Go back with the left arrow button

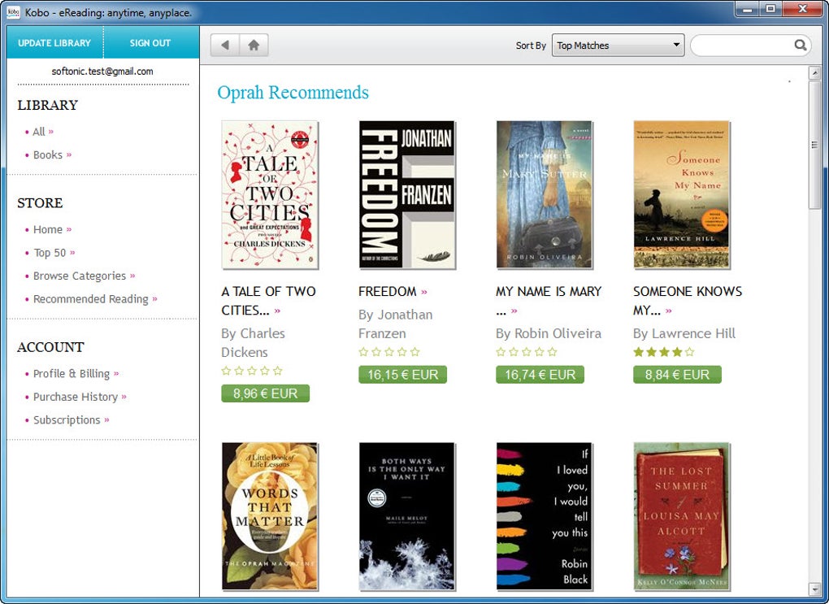[x=225, y=46]
